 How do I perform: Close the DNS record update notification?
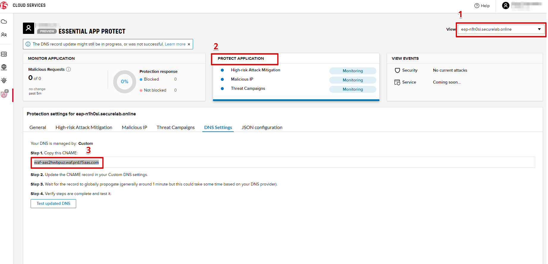pos(189,44)
